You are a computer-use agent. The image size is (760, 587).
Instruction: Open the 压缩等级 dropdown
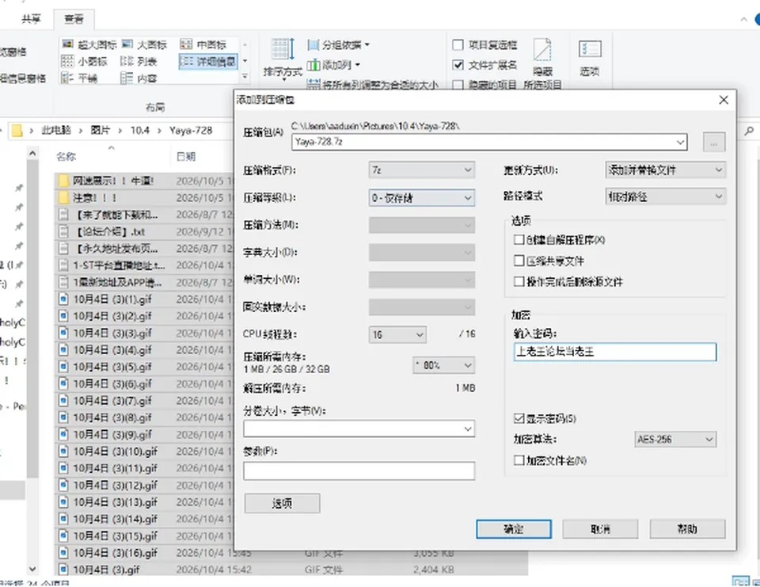pos(422,197)
